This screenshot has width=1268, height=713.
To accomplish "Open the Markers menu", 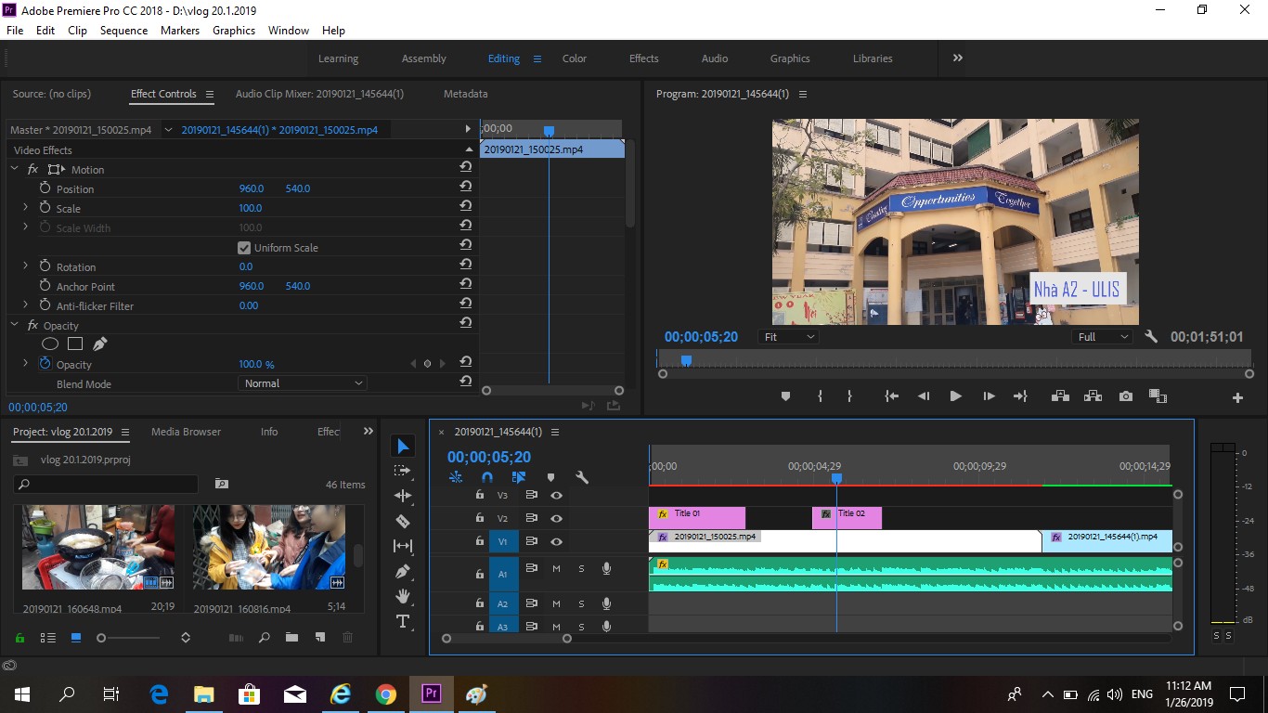I will pos(179,30).
